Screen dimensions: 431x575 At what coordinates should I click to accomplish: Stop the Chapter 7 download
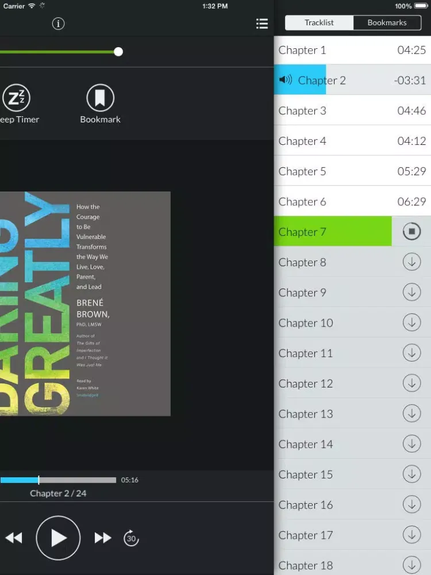(x=411, y=231)
